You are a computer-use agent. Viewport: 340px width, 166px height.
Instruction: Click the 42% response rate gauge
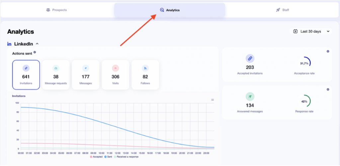[304, 101]
